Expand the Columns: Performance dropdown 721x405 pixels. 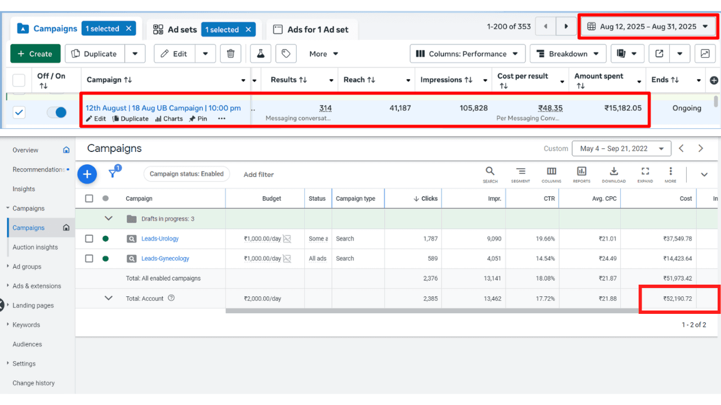click(x=468, y=53)
